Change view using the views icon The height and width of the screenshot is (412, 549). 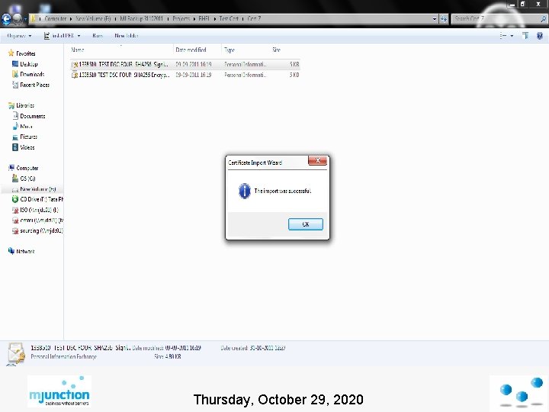[x=503, y=36]
